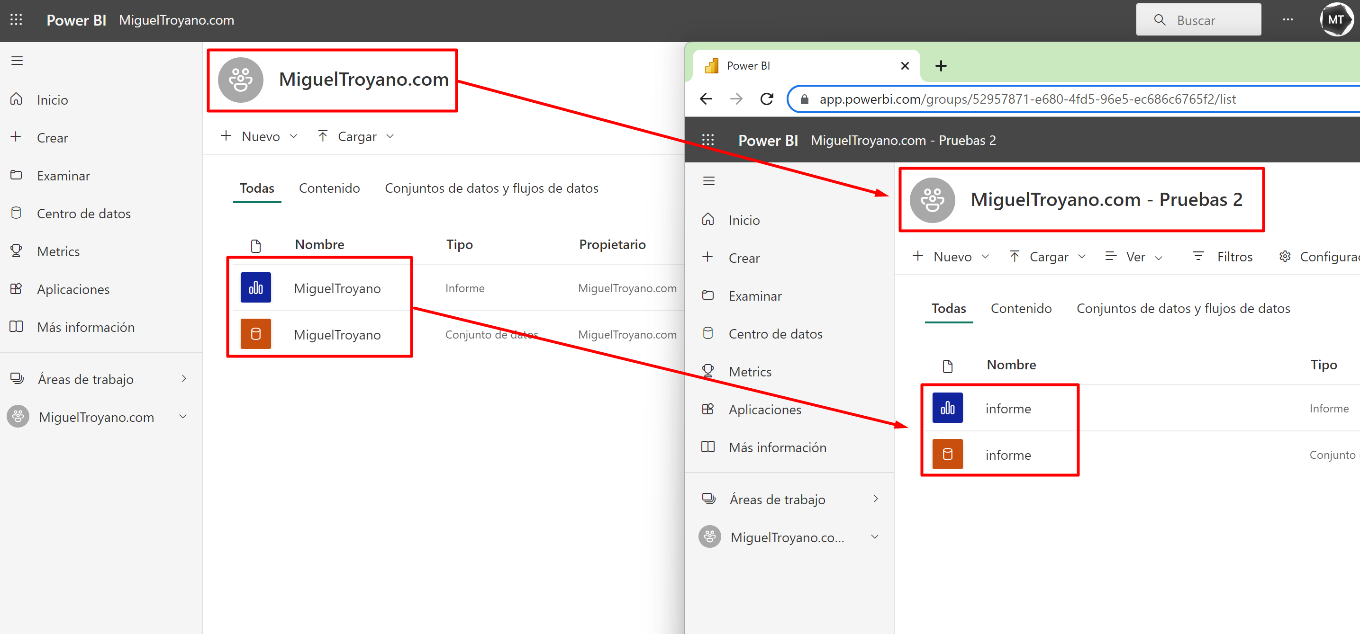Go back in the browser
This screenshot has height=634, width=1360.
click(x=706, y=98)
